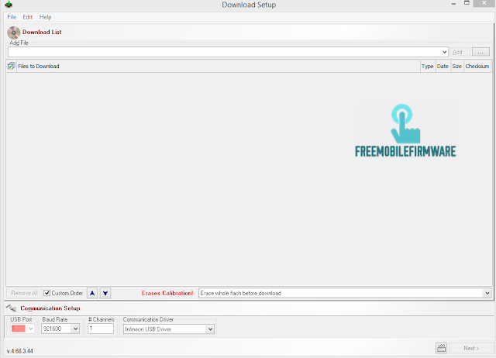The height and width of the screenshot is (358, 496).
Task: Move file down with the down arrow
Action: pyautogui.click(x=105, y=293)
